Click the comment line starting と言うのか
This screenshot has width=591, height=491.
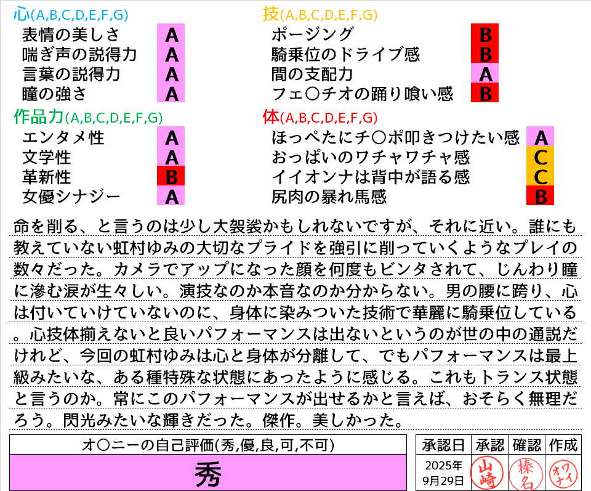[295, 398]
